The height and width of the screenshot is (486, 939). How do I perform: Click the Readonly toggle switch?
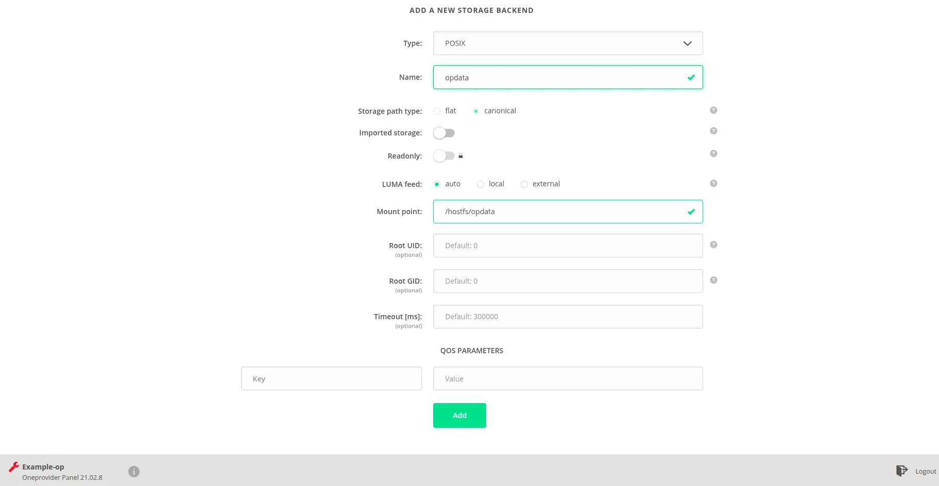coord(444,155)
